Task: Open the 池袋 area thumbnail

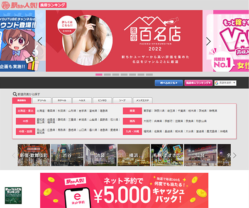Action: pyautogui.click(x=100, y=155)
